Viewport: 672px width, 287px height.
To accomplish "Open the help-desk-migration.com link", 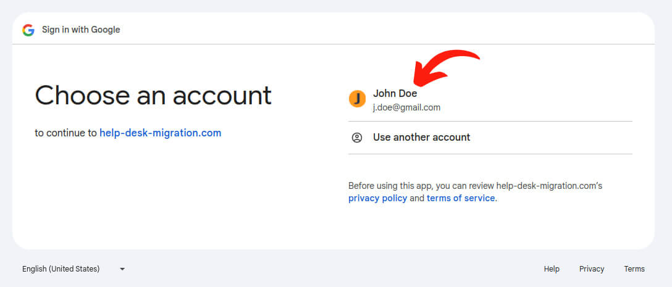I will click(x=160, y=133).
